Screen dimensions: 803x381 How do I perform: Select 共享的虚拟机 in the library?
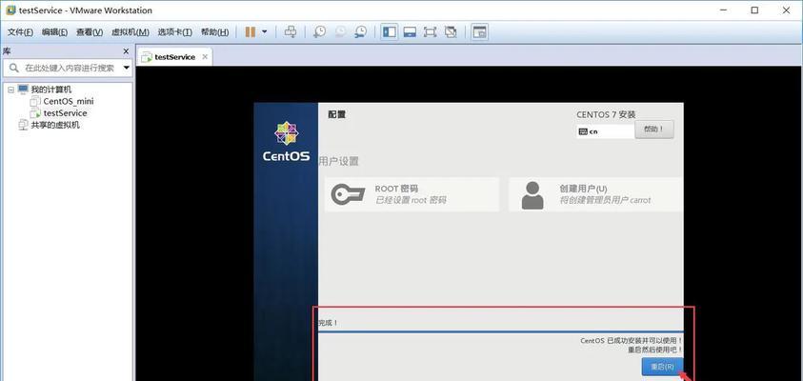tap(55, 125)
